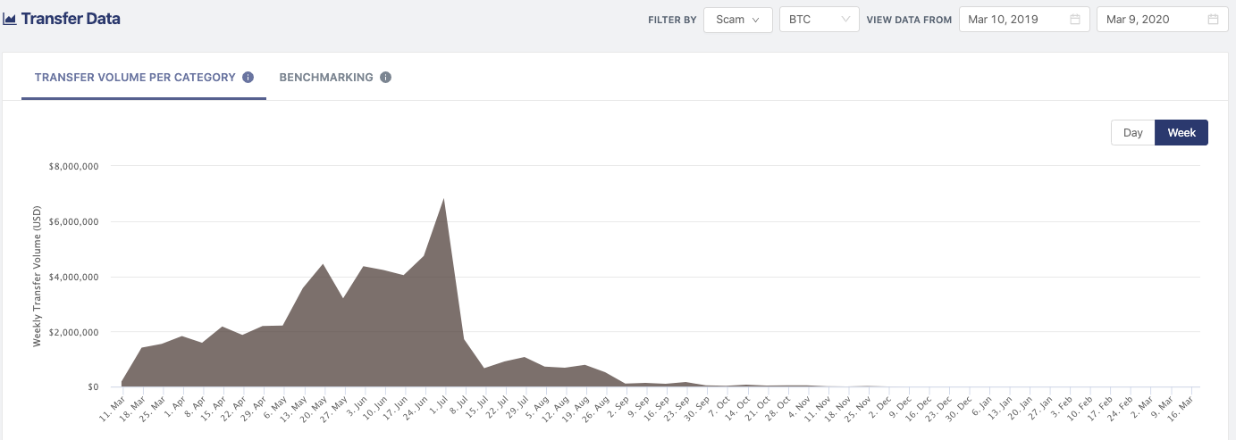
Task: Click the info icon next to Benchmarking
Action: coord(385,78)
